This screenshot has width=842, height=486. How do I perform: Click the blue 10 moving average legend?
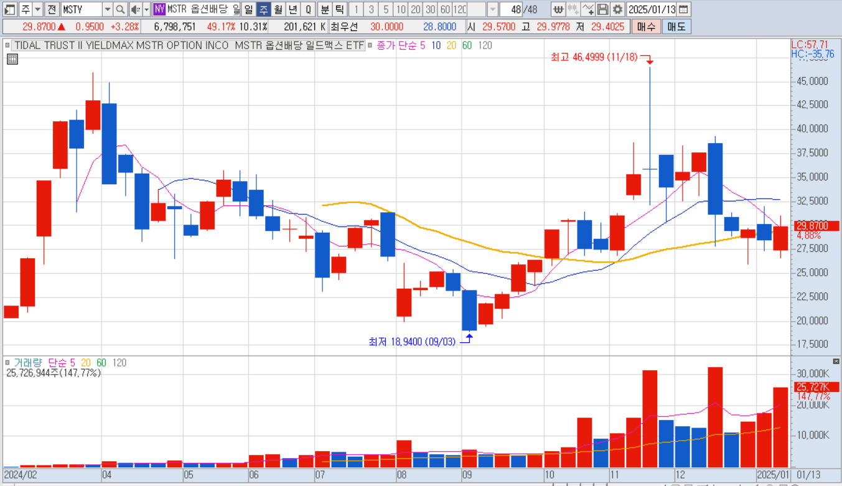[x=436, y=45]
